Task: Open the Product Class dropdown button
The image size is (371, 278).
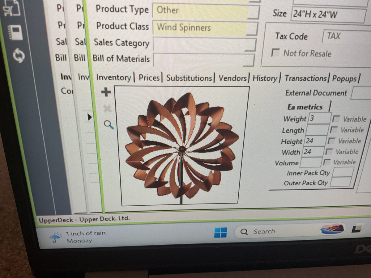Action: 253,29
